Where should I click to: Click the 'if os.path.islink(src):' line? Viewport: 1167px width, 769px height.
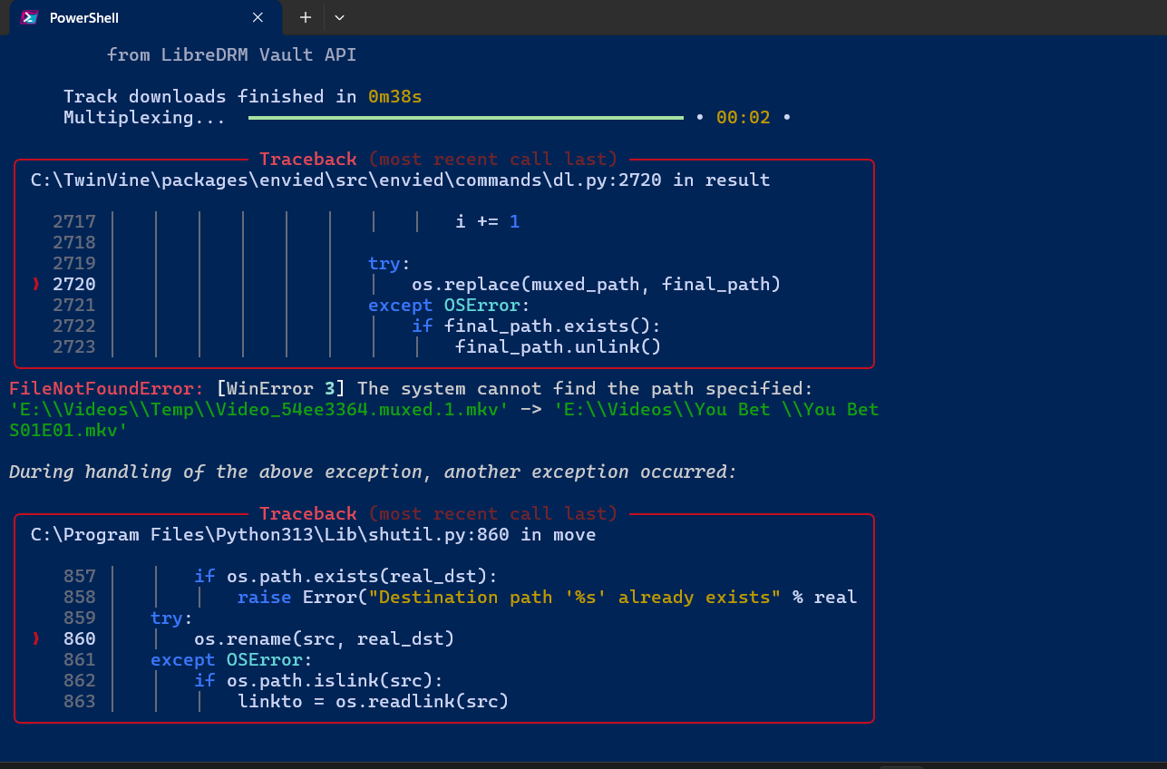pos(318,680)
